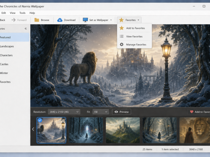Click the Back toolbar label
This screenshot has height=157, width=210.
coord(3,20)
